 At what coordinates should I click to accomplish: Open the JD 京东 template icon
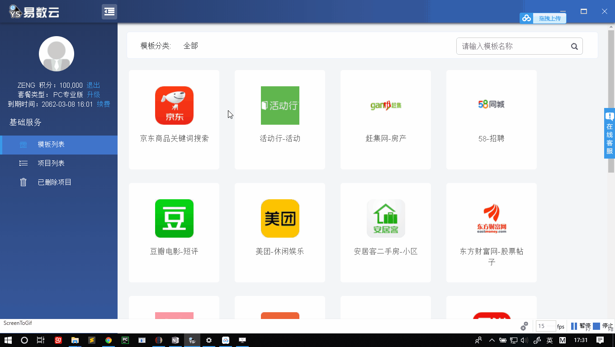pyautogui.click(x=174, y=105)
